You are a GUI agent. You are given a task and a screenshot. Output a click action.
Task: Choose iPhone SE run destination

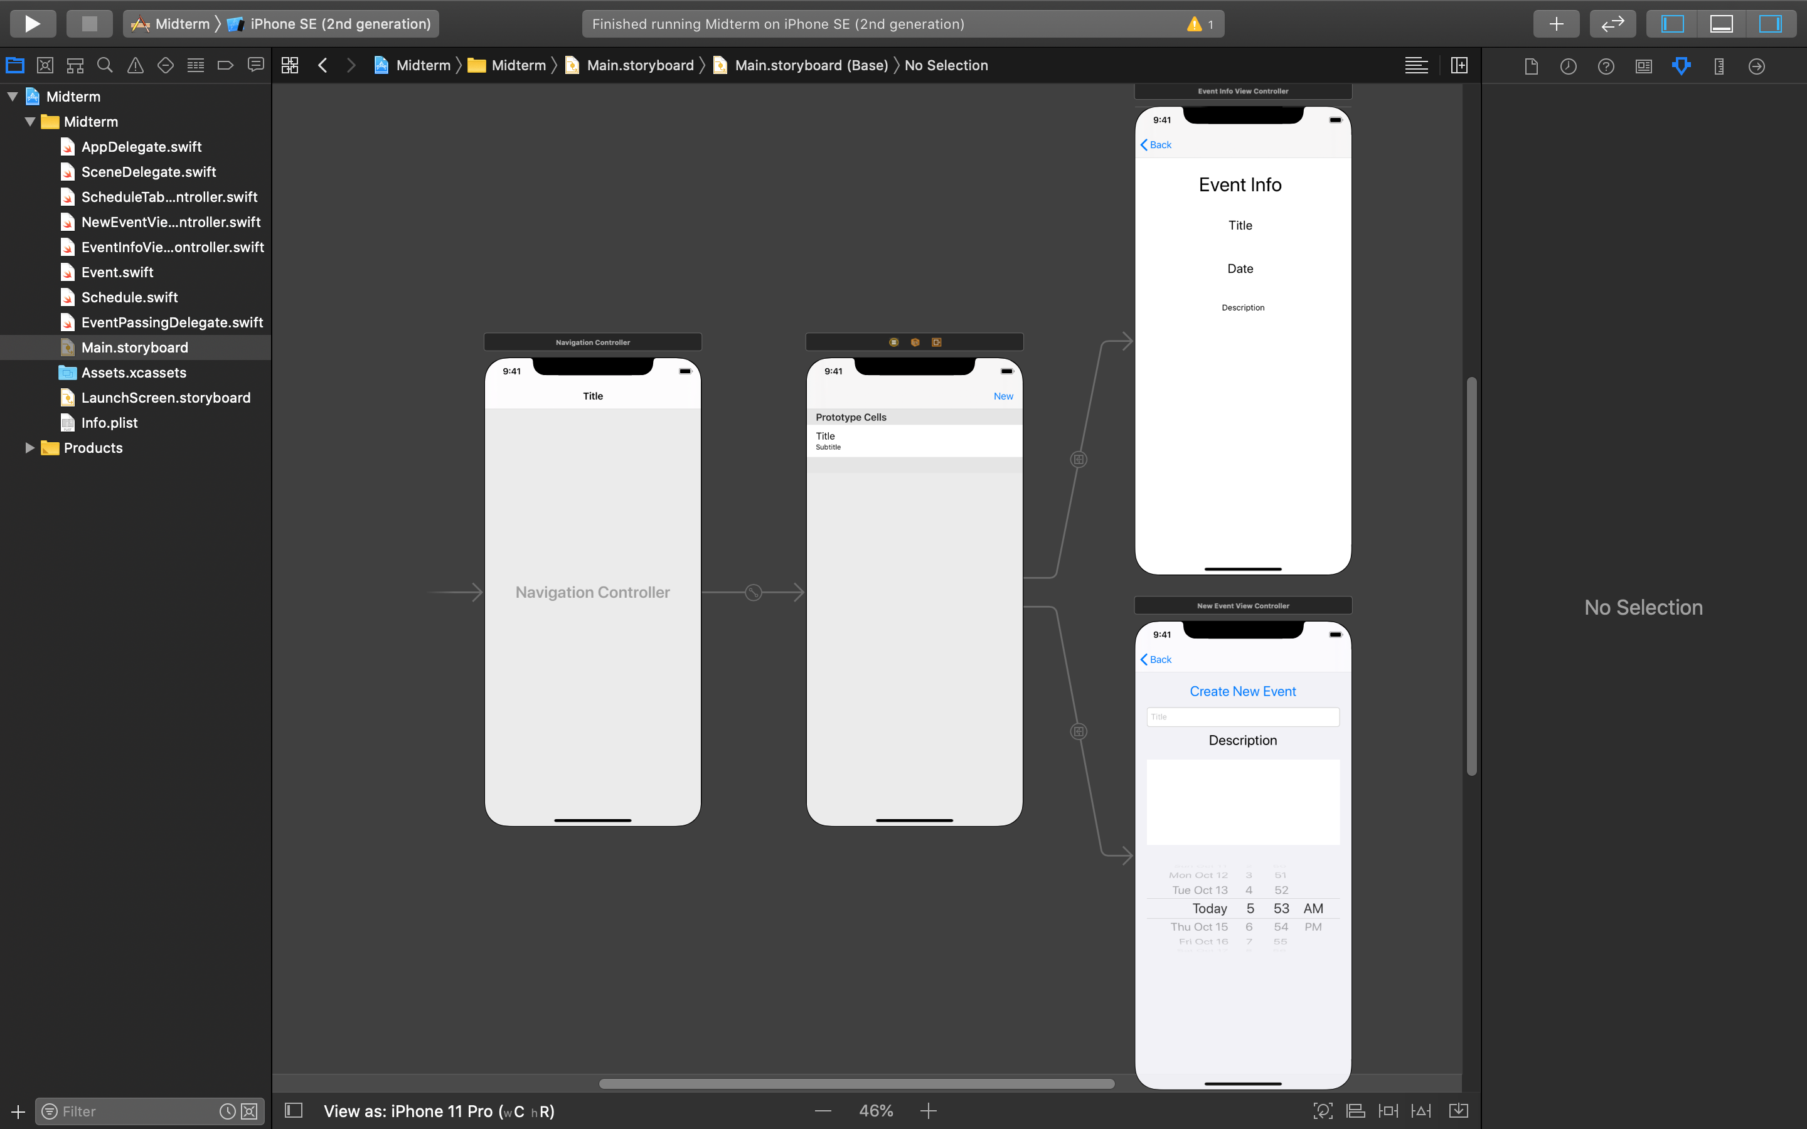point(329,24)
